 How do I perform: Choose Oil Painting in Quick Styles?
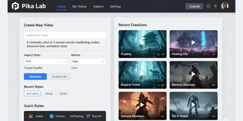77,116
